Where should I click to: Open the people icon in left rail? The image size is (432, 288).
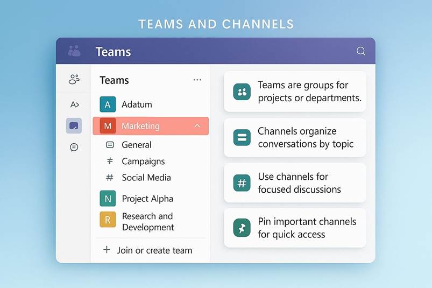click(x=74, y=80)
